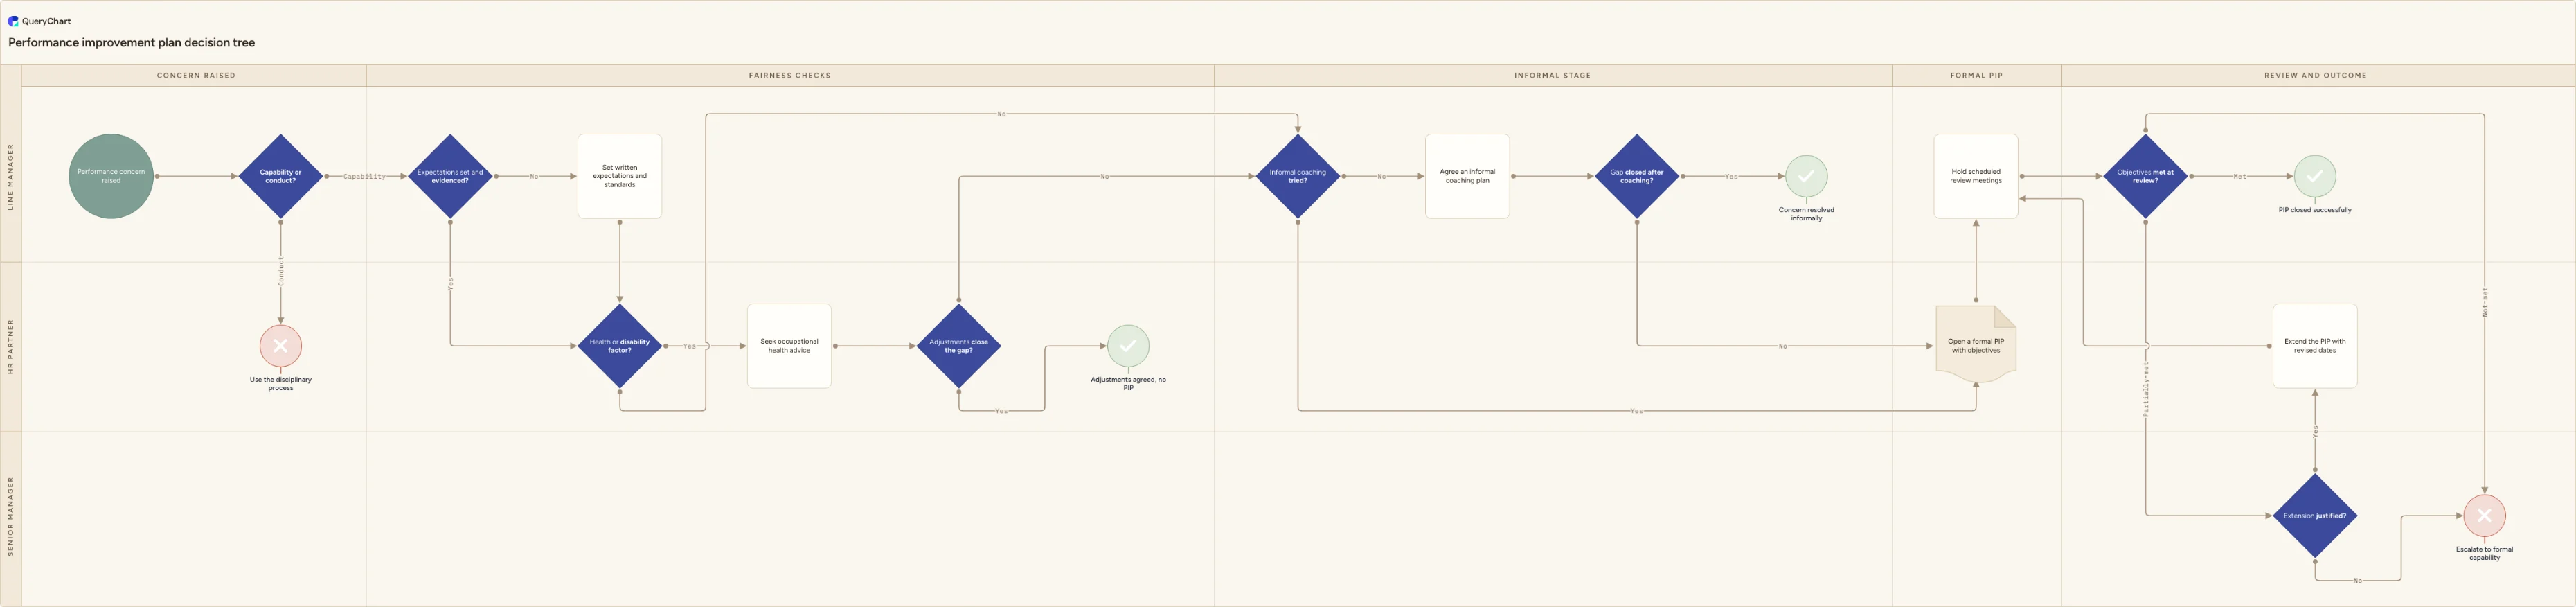Select the 'Capability or conduct?' decision diamond

click(281, 176)
